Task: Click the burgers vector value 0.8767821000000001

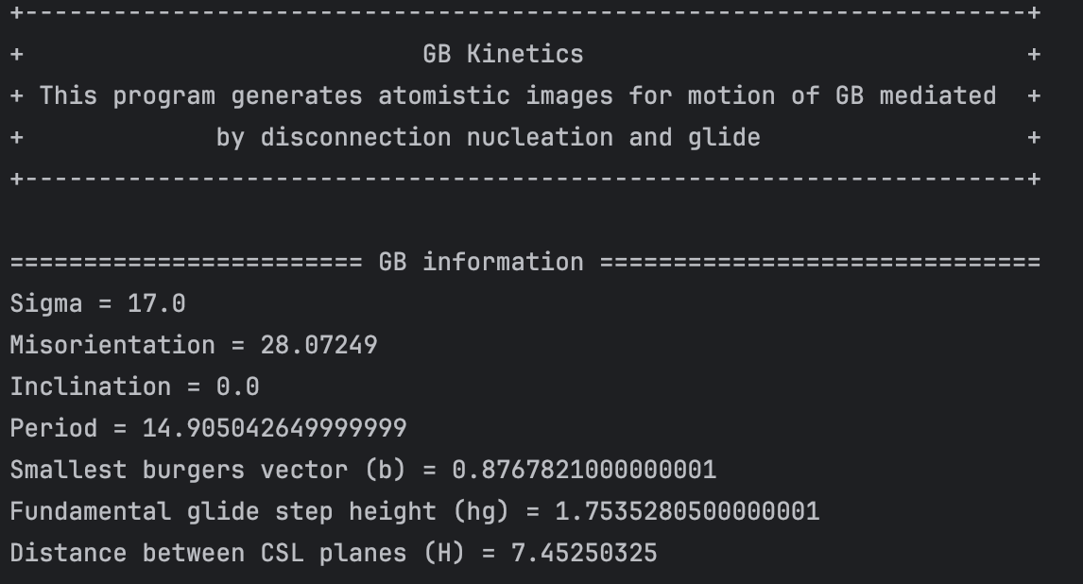Action: [584, 471]
